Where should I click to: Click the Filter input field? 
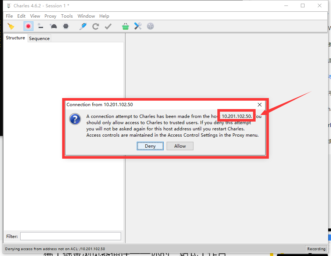coord(71,236)
